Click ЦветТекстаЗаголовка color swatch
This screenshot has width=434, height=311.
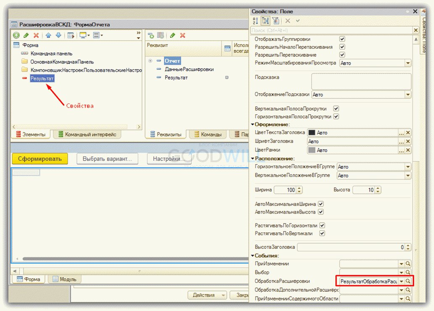pos(312,133)
